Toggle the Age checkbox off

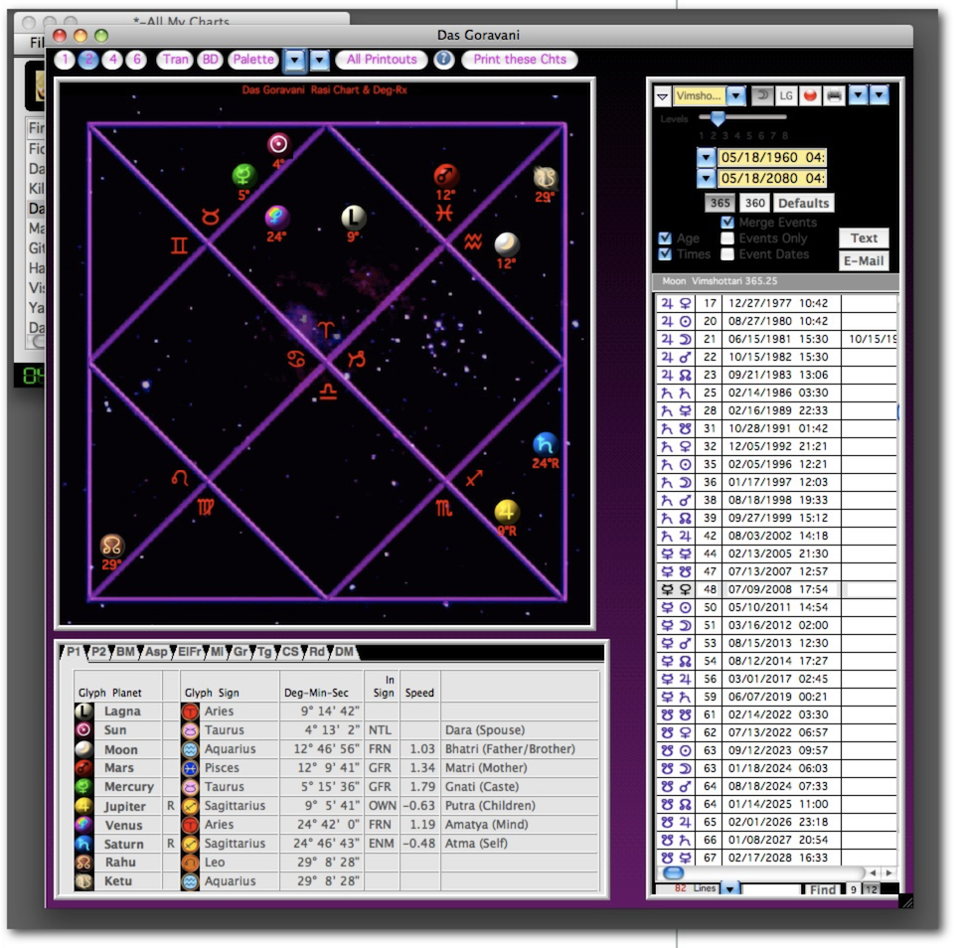click(665, 238)
